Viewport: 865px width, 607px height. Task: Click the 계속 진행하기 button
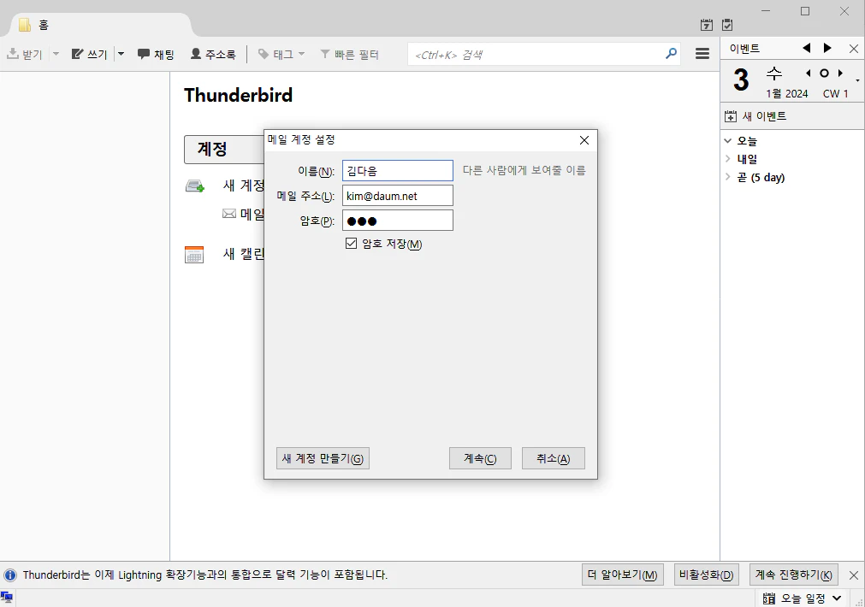click(794, 575)
